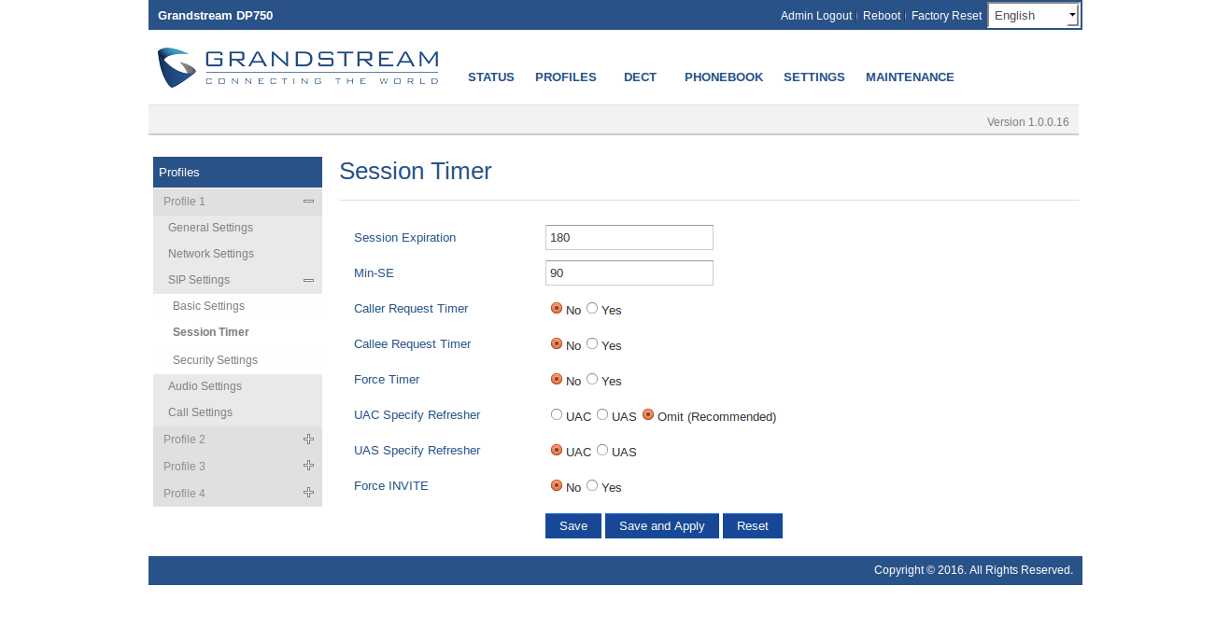The width and height of the screenshot is (1230, 628).
Task: Select UAC for UAC Specify Refresher
Action: [557, 414]
